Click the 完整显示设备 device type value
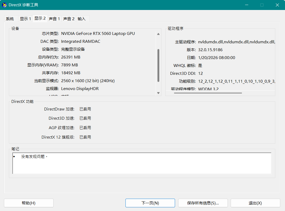This screenshot has height=211, width=285. pos(73,49)
